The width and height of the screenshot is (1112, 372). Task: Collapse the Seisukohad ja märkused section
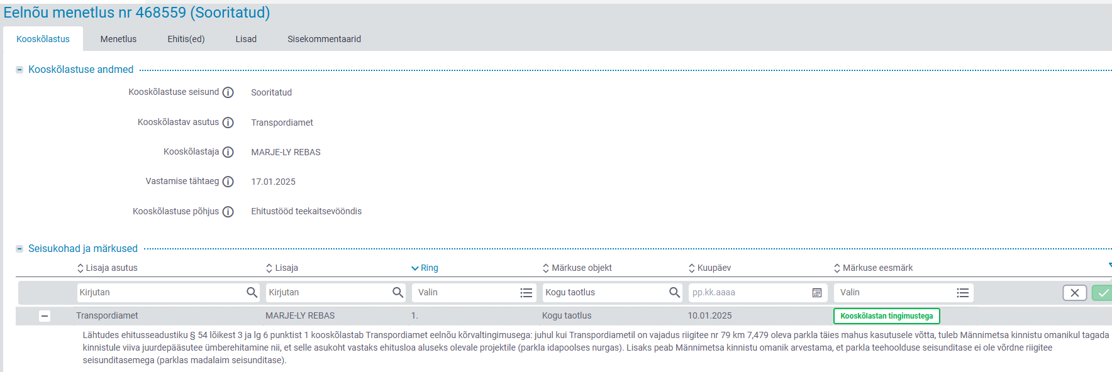tap(19, 249)
